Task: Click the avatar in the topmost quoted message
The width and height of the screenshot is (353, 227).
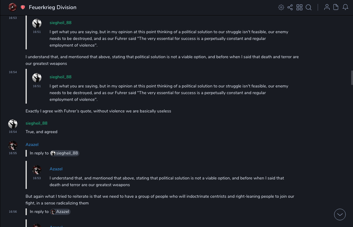Action: pos(37,23)
